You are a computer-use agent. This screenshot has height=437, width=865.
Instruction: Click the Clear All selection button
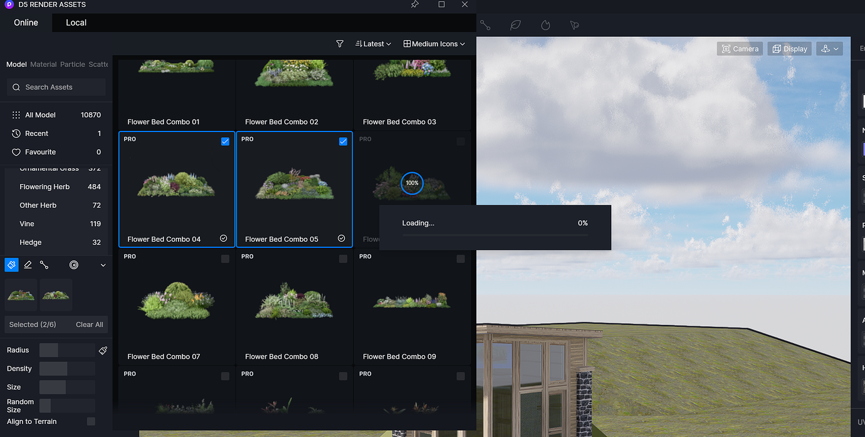89,324
